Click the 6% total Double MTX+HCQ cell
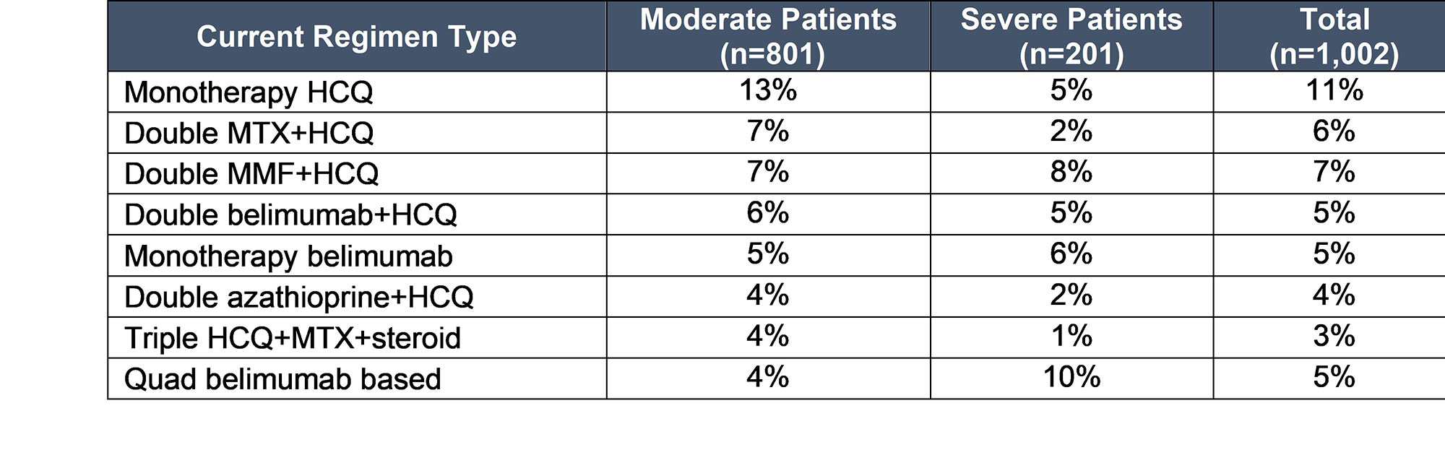Viewport: 1445px width, 468px height. [x=1334, y=131]
